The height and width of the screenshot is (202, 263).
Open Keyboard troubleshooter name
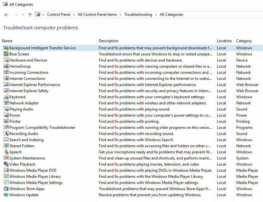pyautogui.click(x=17, y=97)
